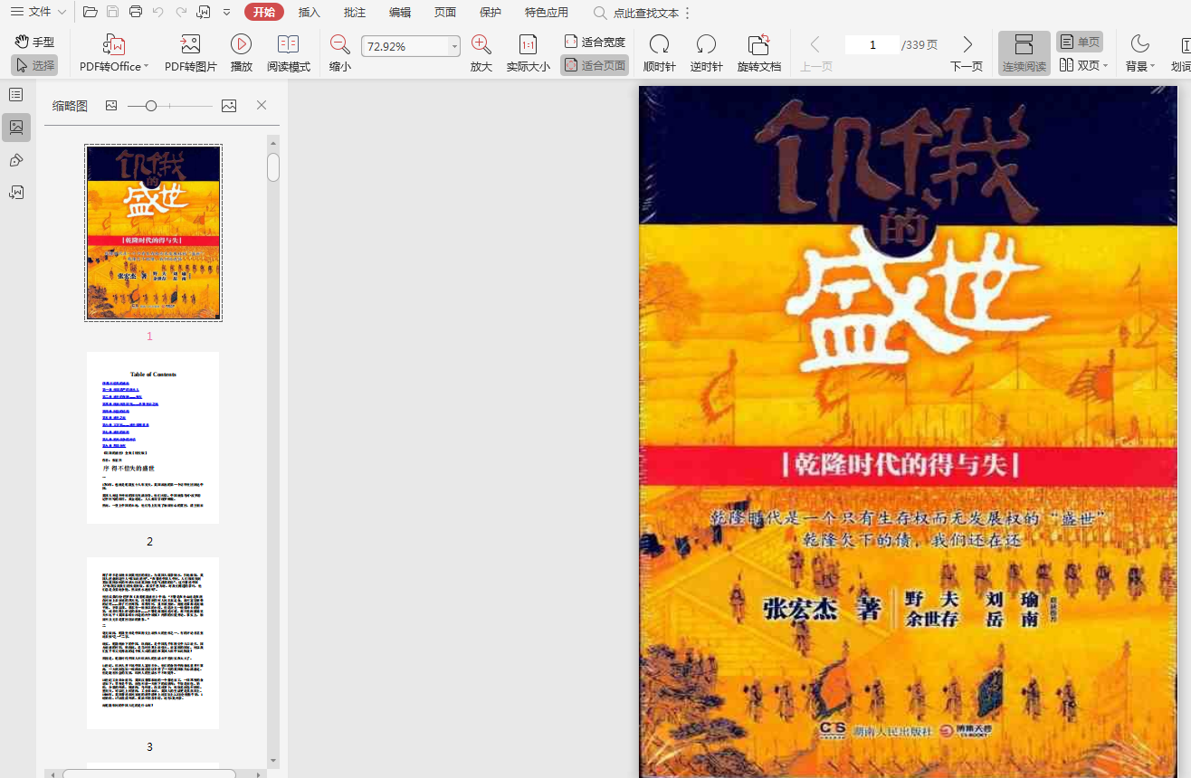Image resolution: width=1191 pixels, height=778 pixels.
Task: Rotate page 顺时针 clockwise
Action: [660, 53]
